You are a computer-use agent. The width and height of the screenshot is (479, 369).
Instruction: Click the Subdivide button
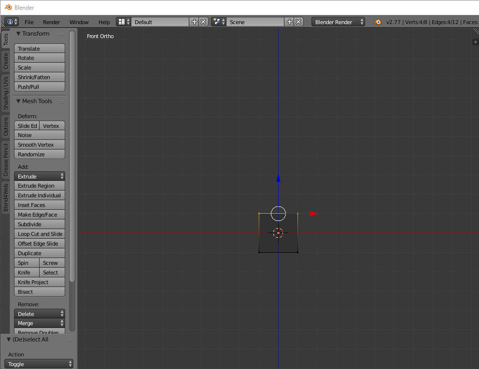(40, 224)
